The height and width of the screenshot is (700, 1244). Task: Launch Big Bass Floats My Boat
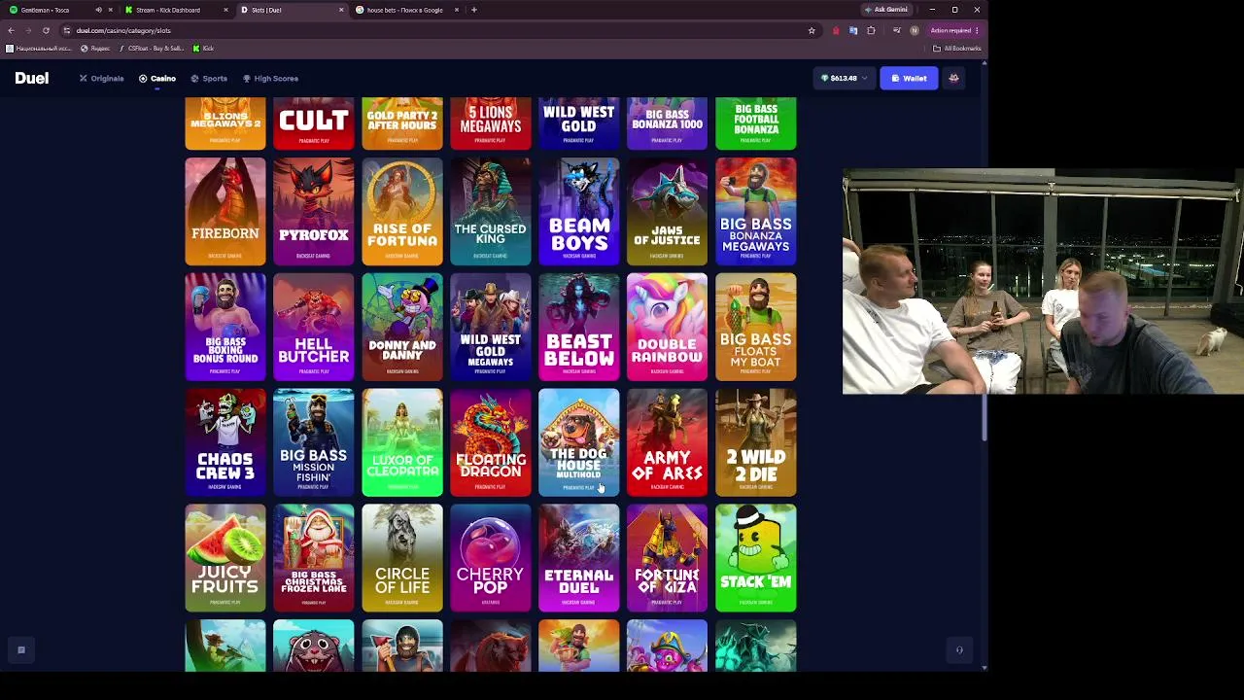(756, 327)
